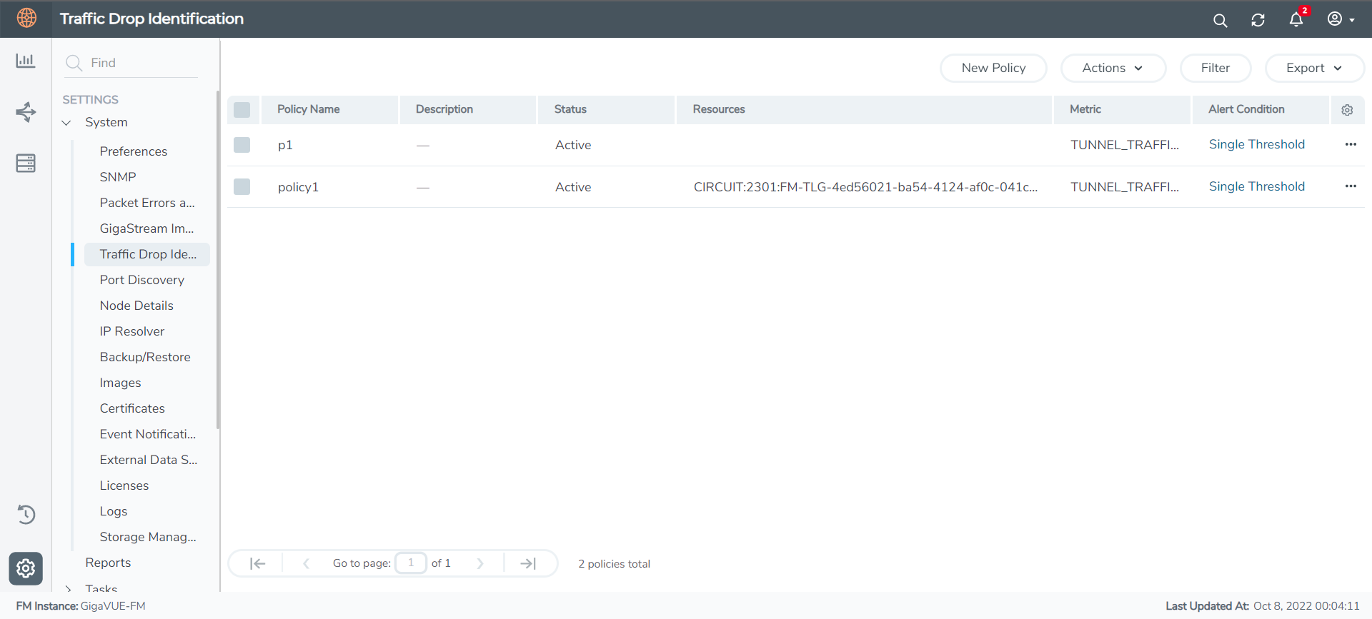Image resolution: width=1372 pixels, height=619 pixels.
Task: Sort by Resources column header
Action: click(x=864, y=109)
